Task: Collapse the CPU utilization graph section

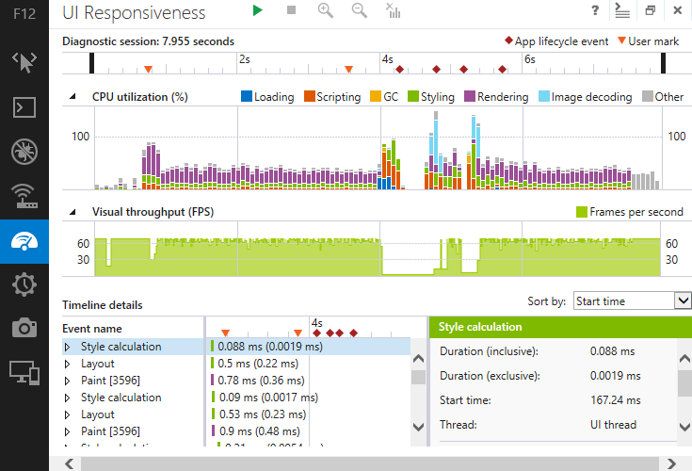Action: (x=72, y=97)
